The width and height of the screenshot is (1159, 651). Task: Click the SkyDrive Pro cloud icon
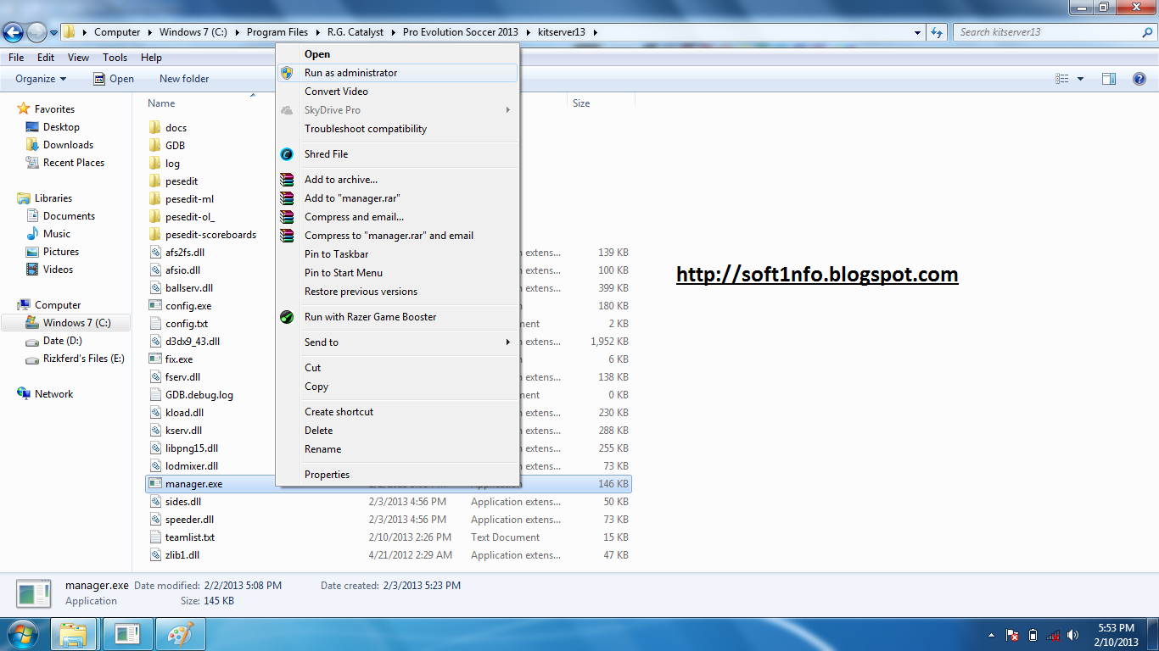tap(287, 110)
